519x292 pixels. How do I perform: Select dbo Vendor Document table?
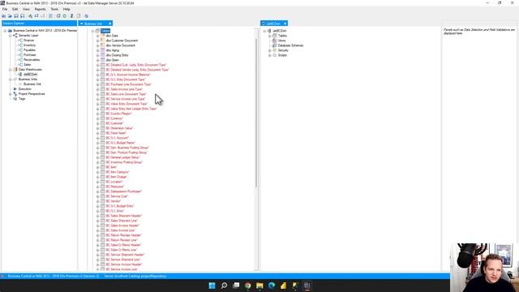[121, 45]
